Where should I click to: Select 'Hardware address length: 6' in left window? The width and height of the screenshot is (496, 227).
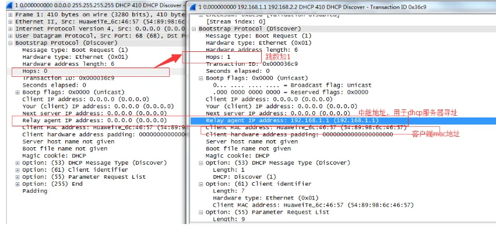point(68,64)
